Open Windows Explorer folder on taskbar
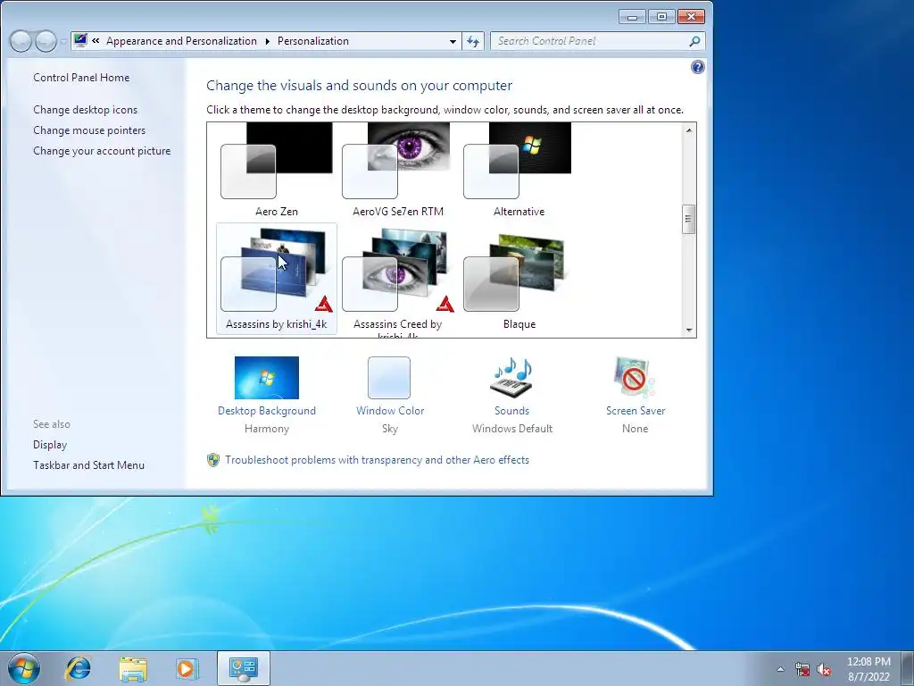The width and height of the screenshot is (914, 686). (x=133, y=668)
